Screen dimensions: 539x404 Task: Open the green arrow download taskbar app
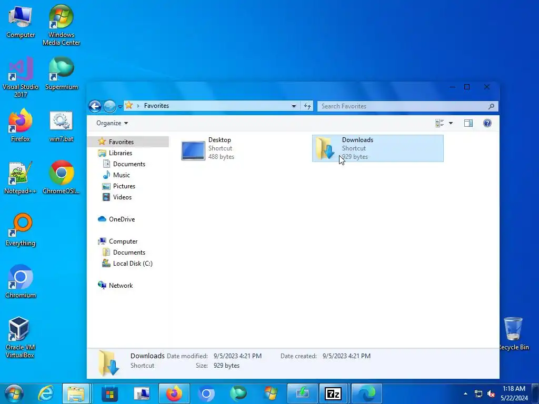pyautogui.click(x=302, y=393)
